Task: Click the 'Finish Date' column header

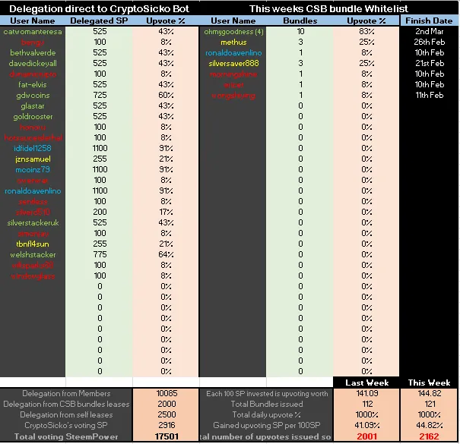Action: pos(429,20)
